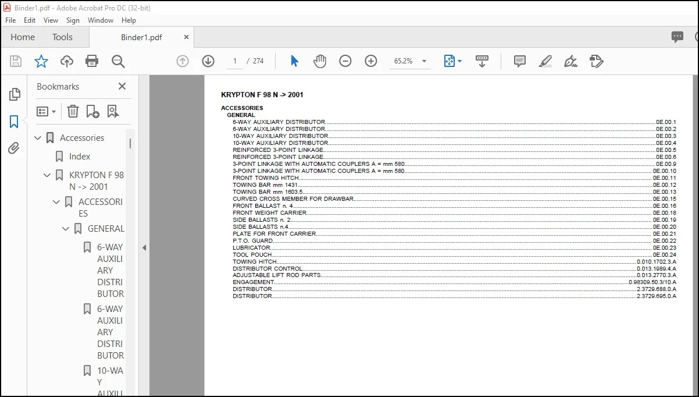Open the View menu
699x397 pixels.
pos(51,20)
